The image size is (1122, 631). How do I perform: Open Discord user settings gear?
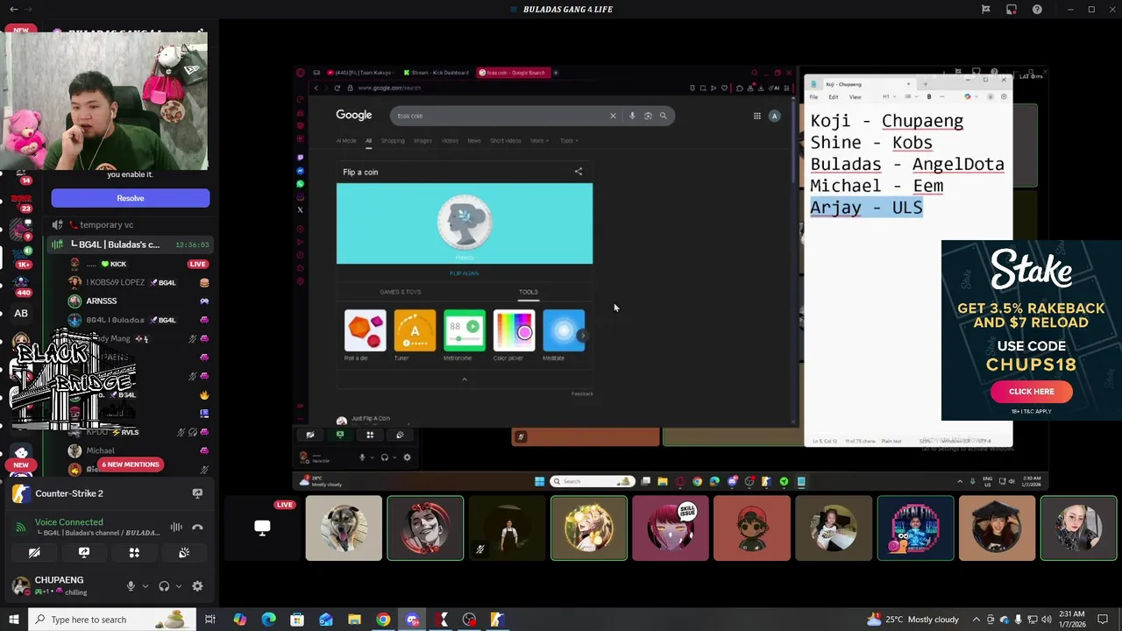[197, 586]
